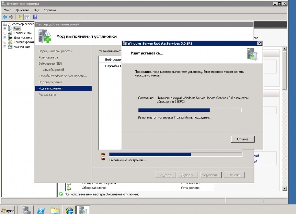Activate the WSUS installer taskbar button
This screenshot has height=214, width=296.
(x=83, y=210)
